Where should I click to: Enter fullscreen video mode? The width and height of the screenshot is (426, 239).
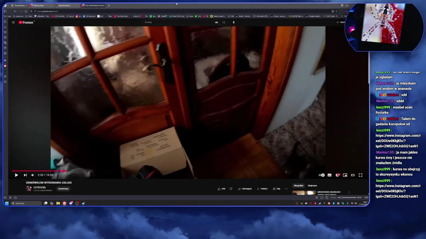click(360, 175)
